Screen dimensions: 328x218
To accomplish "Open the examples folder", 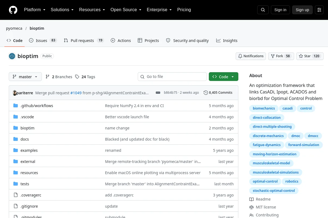I will point(29,150).
